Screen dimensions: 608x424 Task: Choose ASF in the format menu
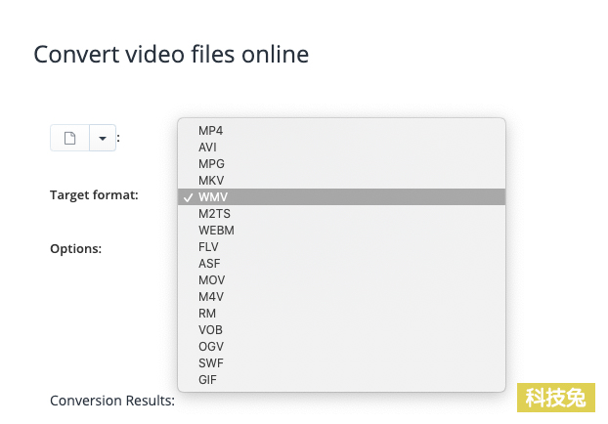point(341,264)
